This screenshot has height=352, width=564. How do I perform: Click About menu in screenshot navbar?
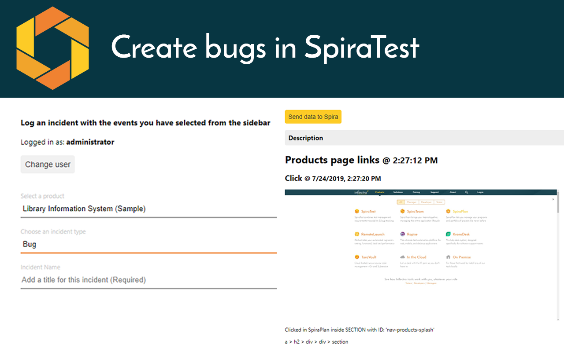pyautogui.click(x=453, y=192)
